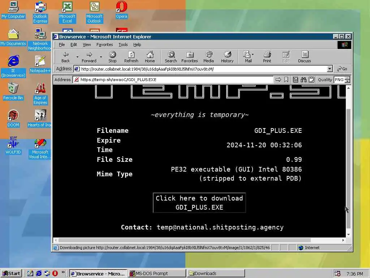370x278 pixels.
Task: Open Mail button dropdown arrow
Action: 253,54
